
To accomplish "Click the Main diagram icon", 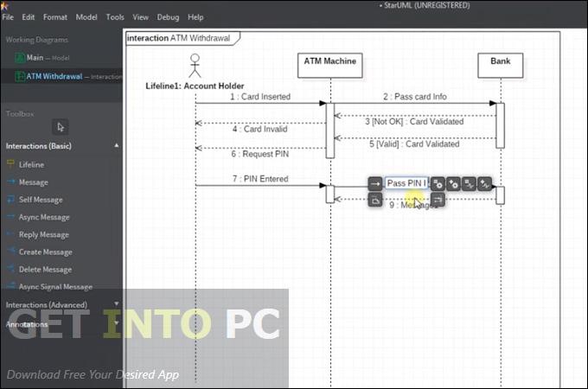I will 20,58.
